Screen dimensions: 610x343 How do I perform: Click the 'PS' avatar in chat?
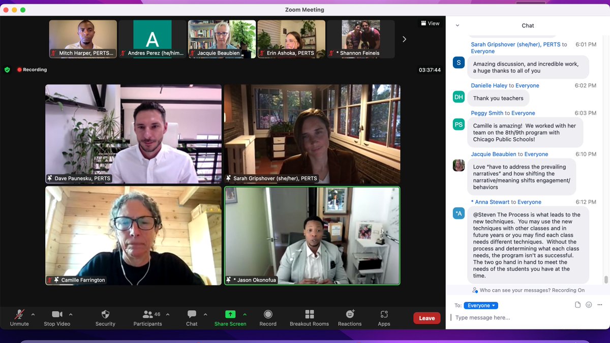(459, 124)
